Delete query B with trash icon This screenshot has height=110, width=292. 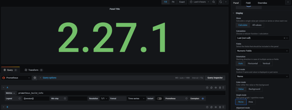tap(220, 107)
